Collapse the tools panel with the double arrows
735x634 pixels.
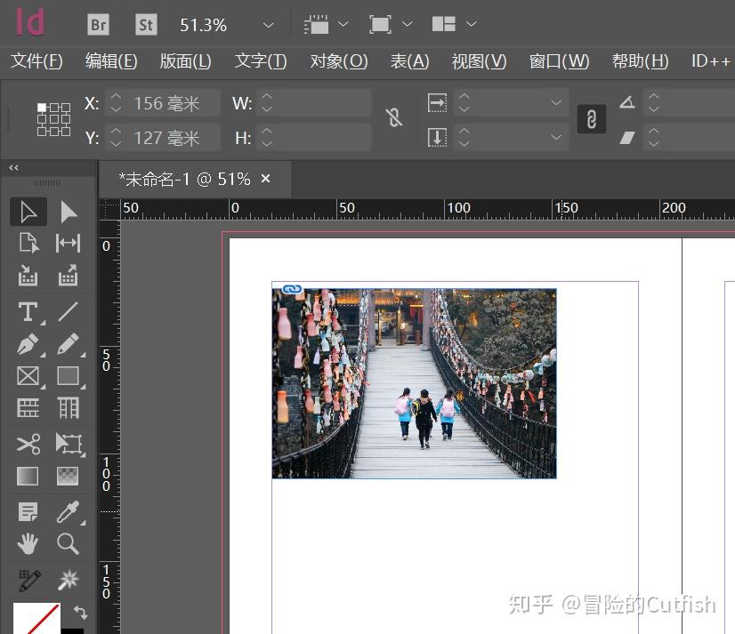[12, 167]
